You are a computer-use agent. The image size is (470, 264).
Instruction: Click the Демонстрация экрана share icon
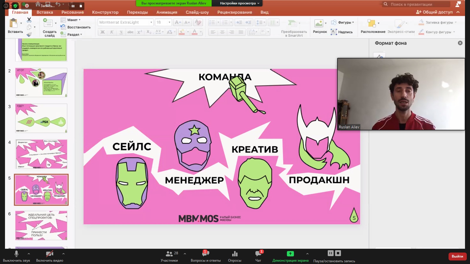tap(290, 254)
